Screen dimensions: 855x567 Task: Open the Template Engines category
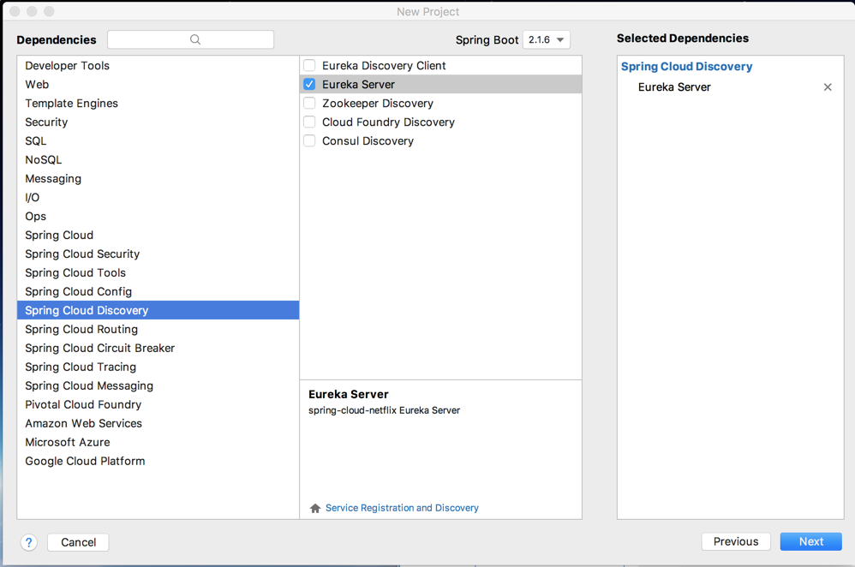pyautogui.click(x=158, y=103)
